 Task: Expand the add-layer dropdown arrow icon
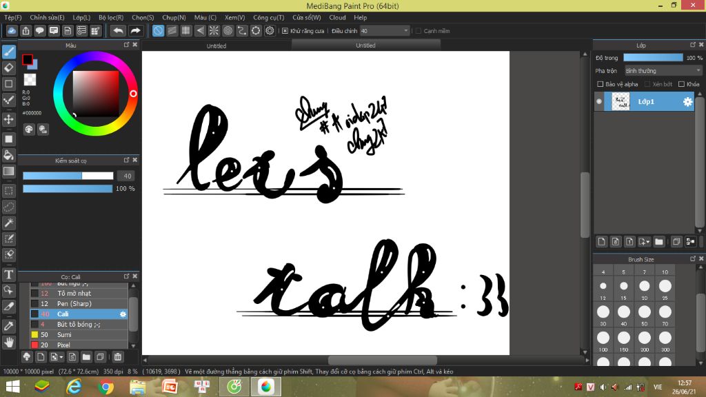pyautogui.click(x=645, y=242)
